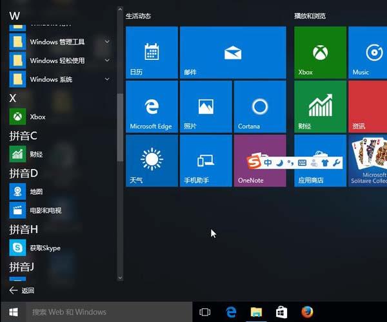The height and width of the screenshot is (322, 387).
Task: Launch the OneNote purple tile
Action: [260, 161]
